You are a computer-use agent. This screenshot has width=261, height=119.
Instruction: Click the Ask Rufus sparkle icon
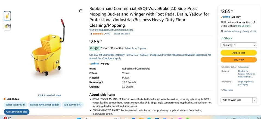(5, 99)
